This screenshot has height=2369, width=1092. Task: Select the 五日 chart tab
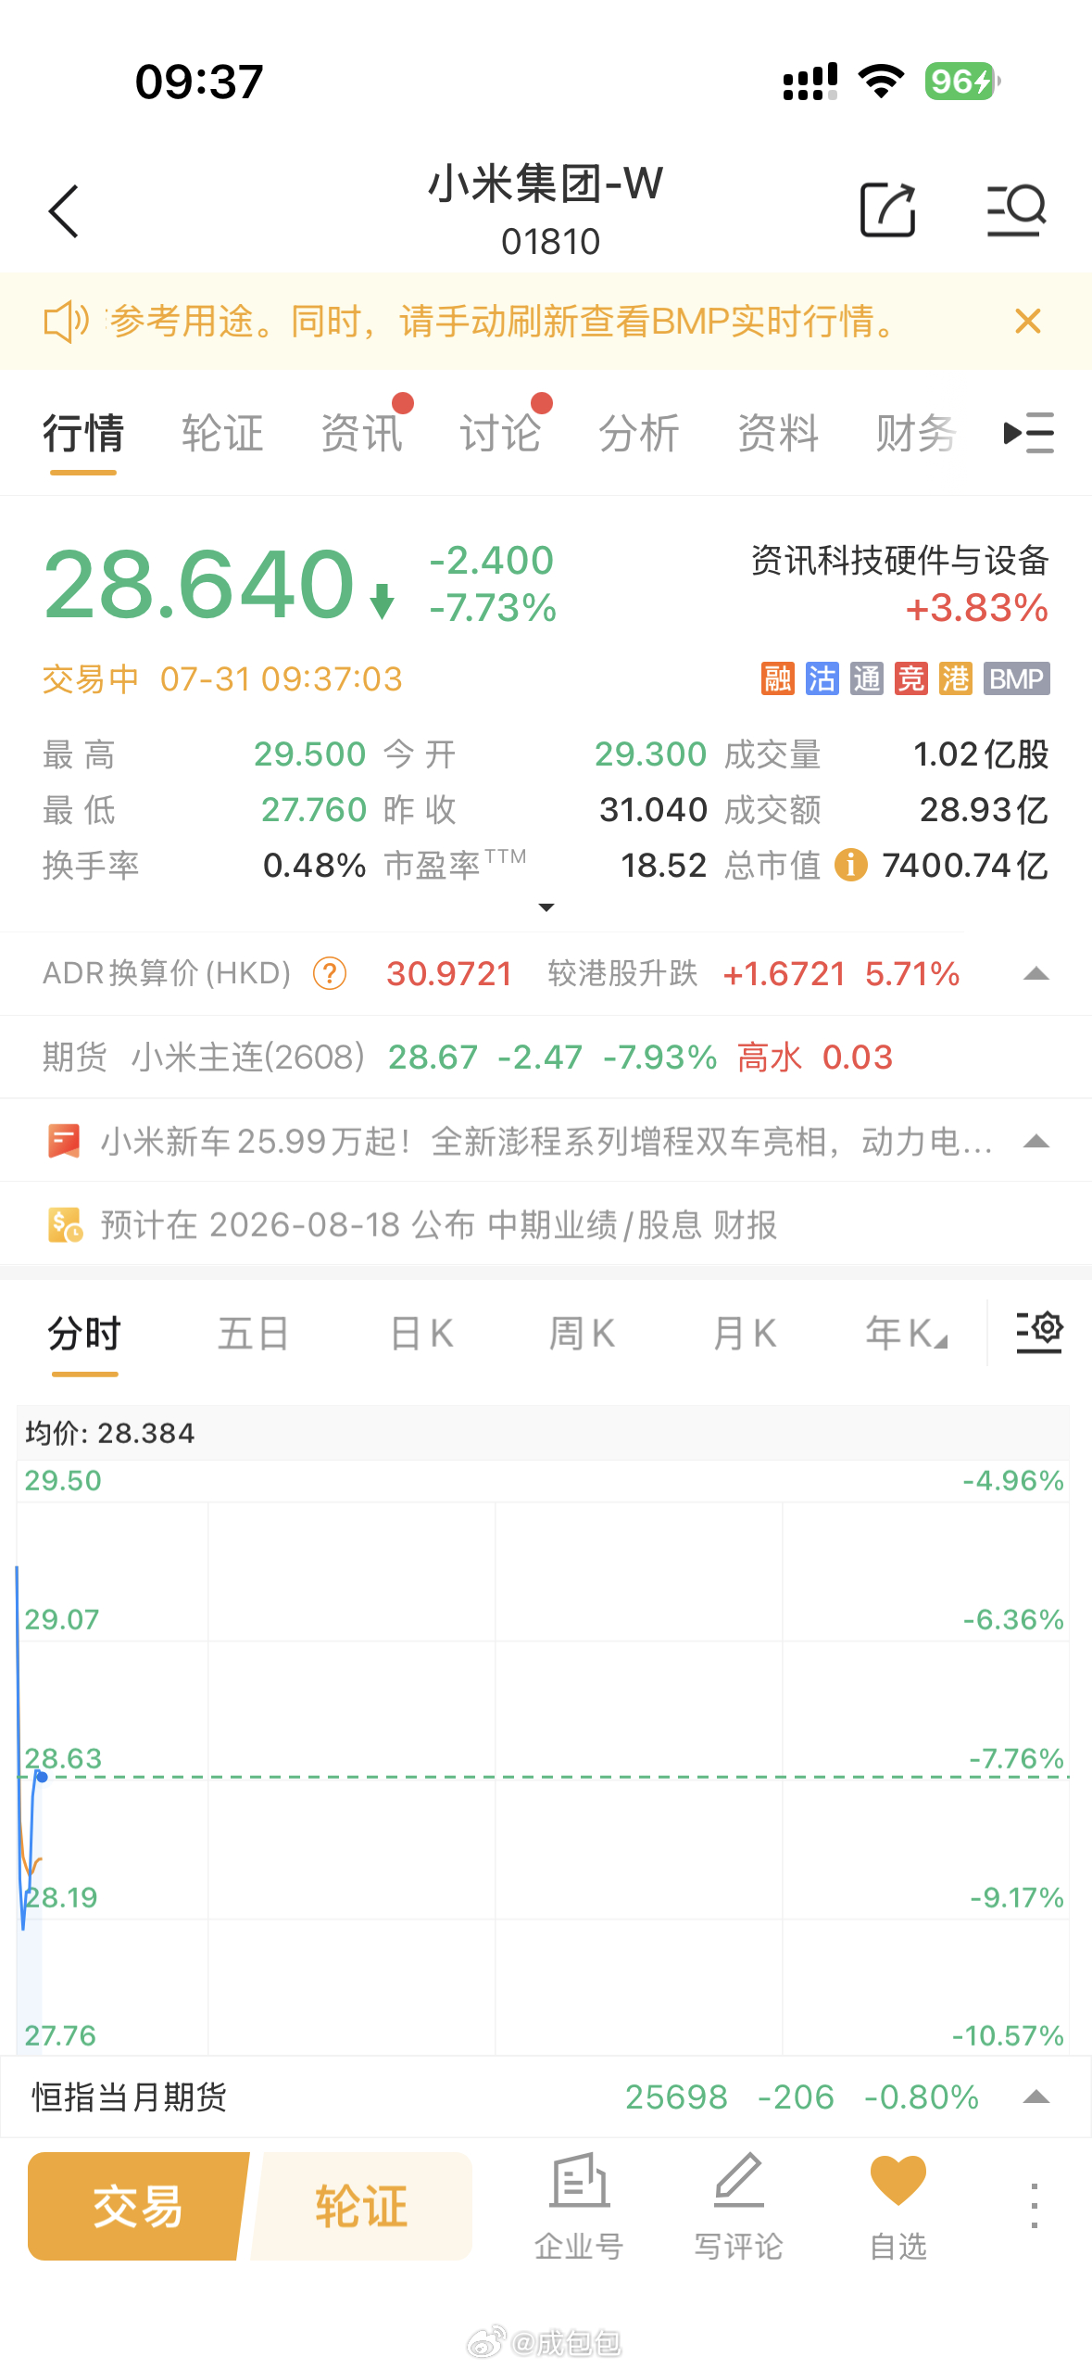click(x=253, y=1334)
